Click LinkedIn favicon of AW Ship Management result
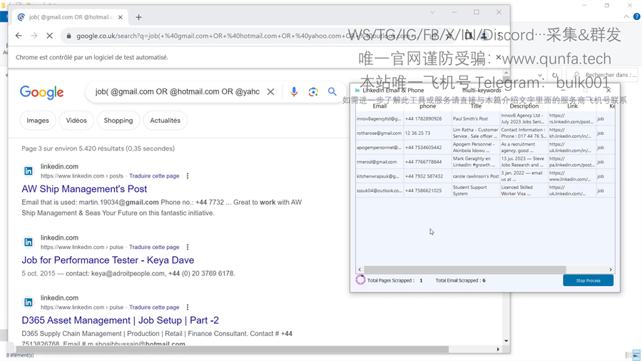 [29, 171]
